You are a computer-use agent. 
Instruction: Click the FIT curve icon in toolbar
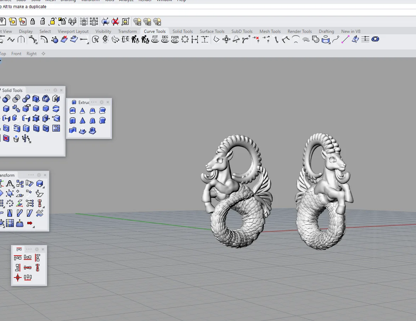[155, 39]
